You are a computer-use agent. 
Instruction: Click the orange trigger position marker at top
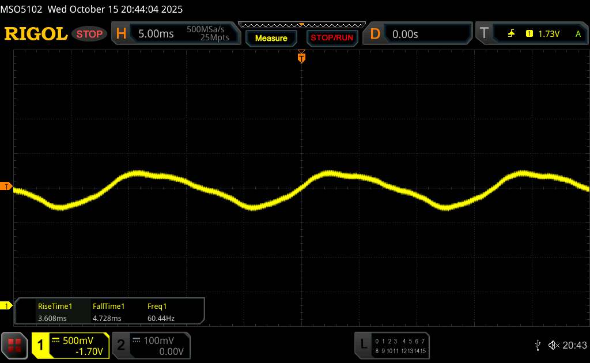(x=301, y=57)
